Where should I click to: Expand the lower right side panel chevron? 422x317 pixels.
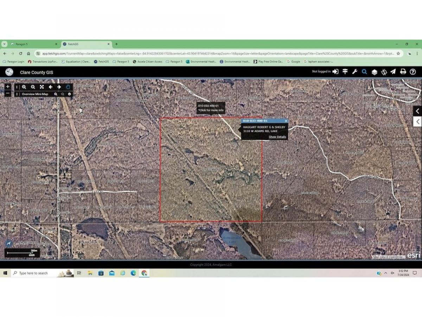(417, 122)
